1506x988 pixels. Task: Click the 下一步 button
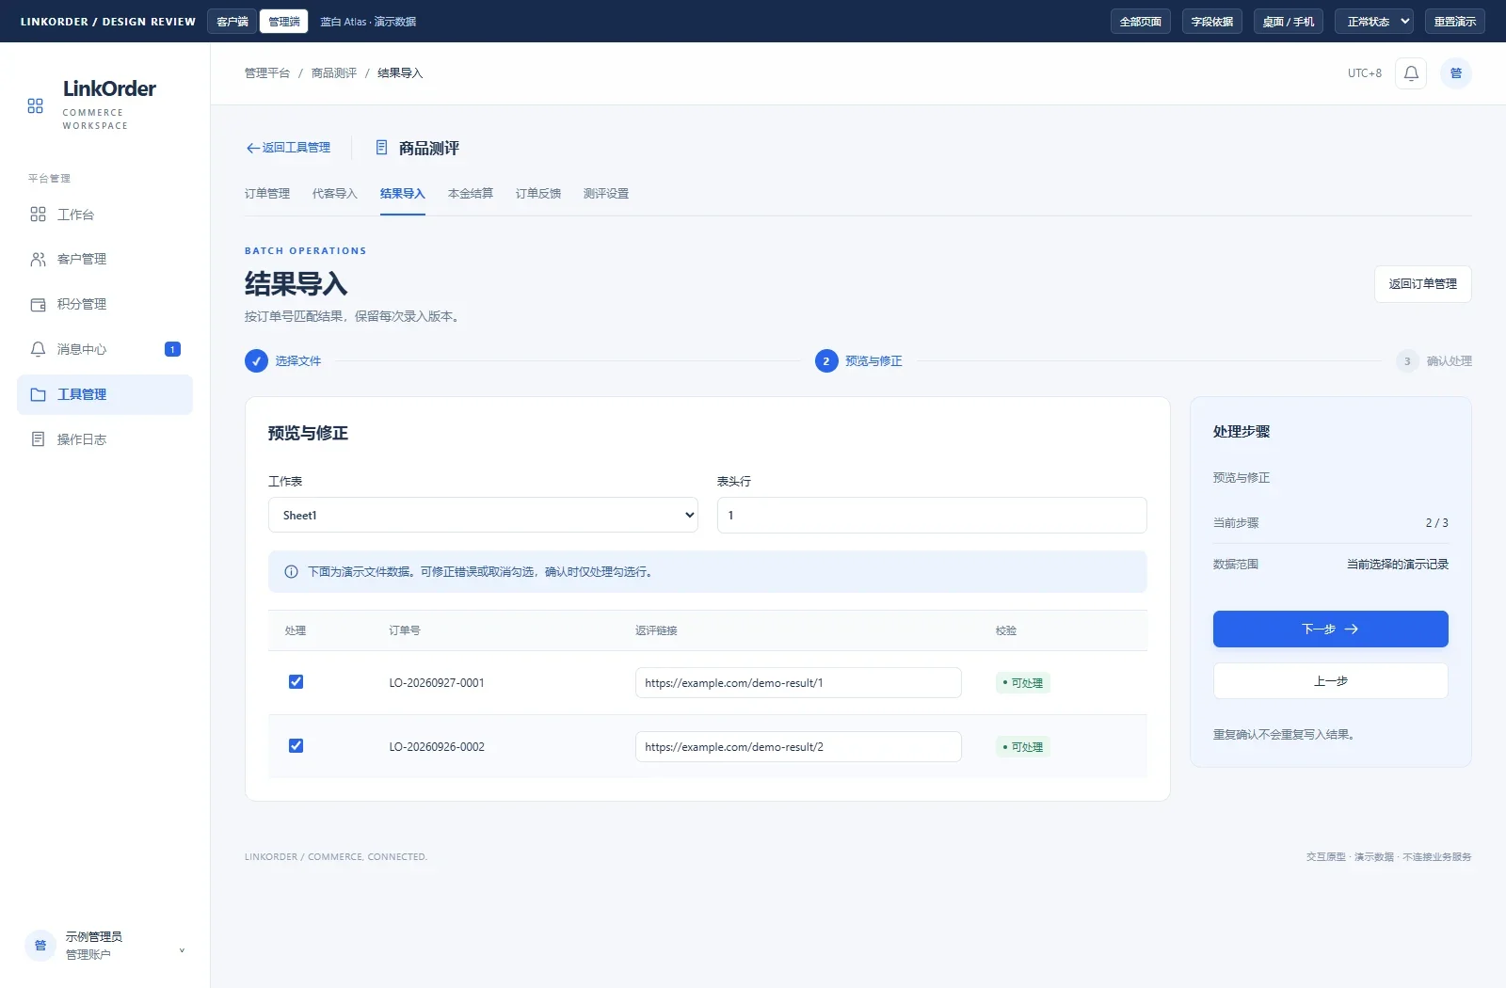(x=1330, y=629)
